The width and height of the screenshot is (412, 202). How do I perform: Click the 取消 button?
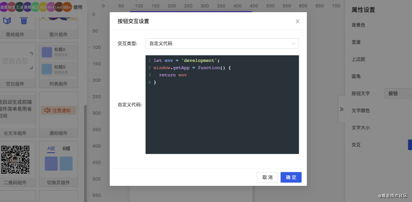[x=267, y=177]
